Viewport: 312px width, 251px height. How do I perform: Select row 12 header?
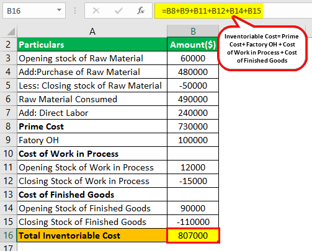8,181
